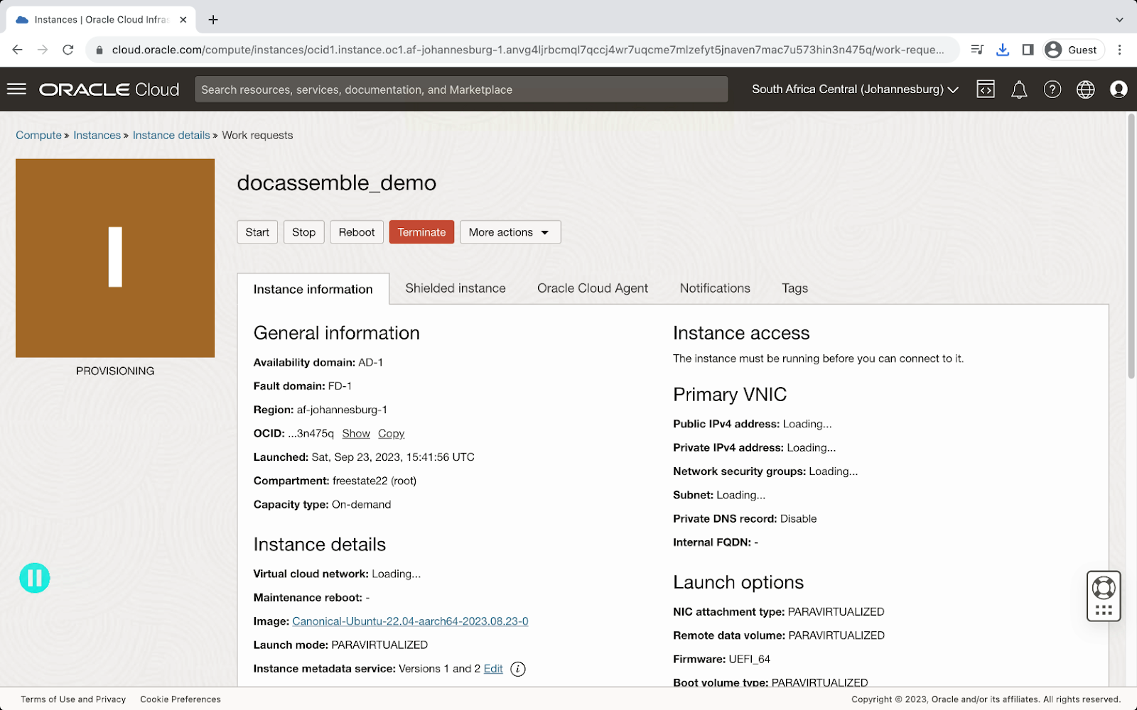Expand the browser tab list chevron

click(x=1119, y=20)
